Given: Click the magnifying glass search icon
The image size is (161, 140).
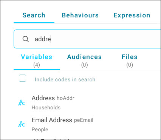Looking at the screenshot, I should [x=26, y=39].
